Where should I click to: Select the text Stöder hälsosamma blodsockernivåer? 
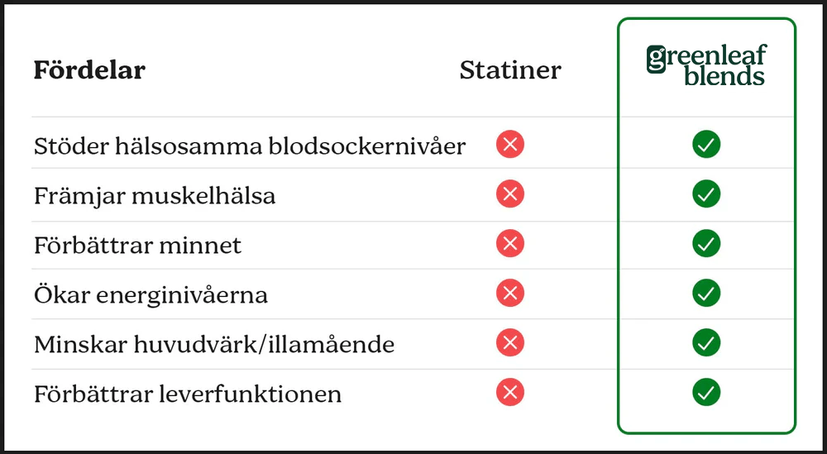click(250, 146)
